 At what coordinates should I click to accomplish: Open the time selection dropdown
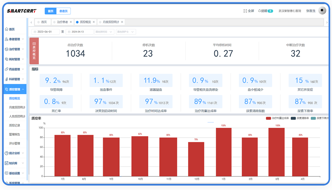click(x=104, y=32)
